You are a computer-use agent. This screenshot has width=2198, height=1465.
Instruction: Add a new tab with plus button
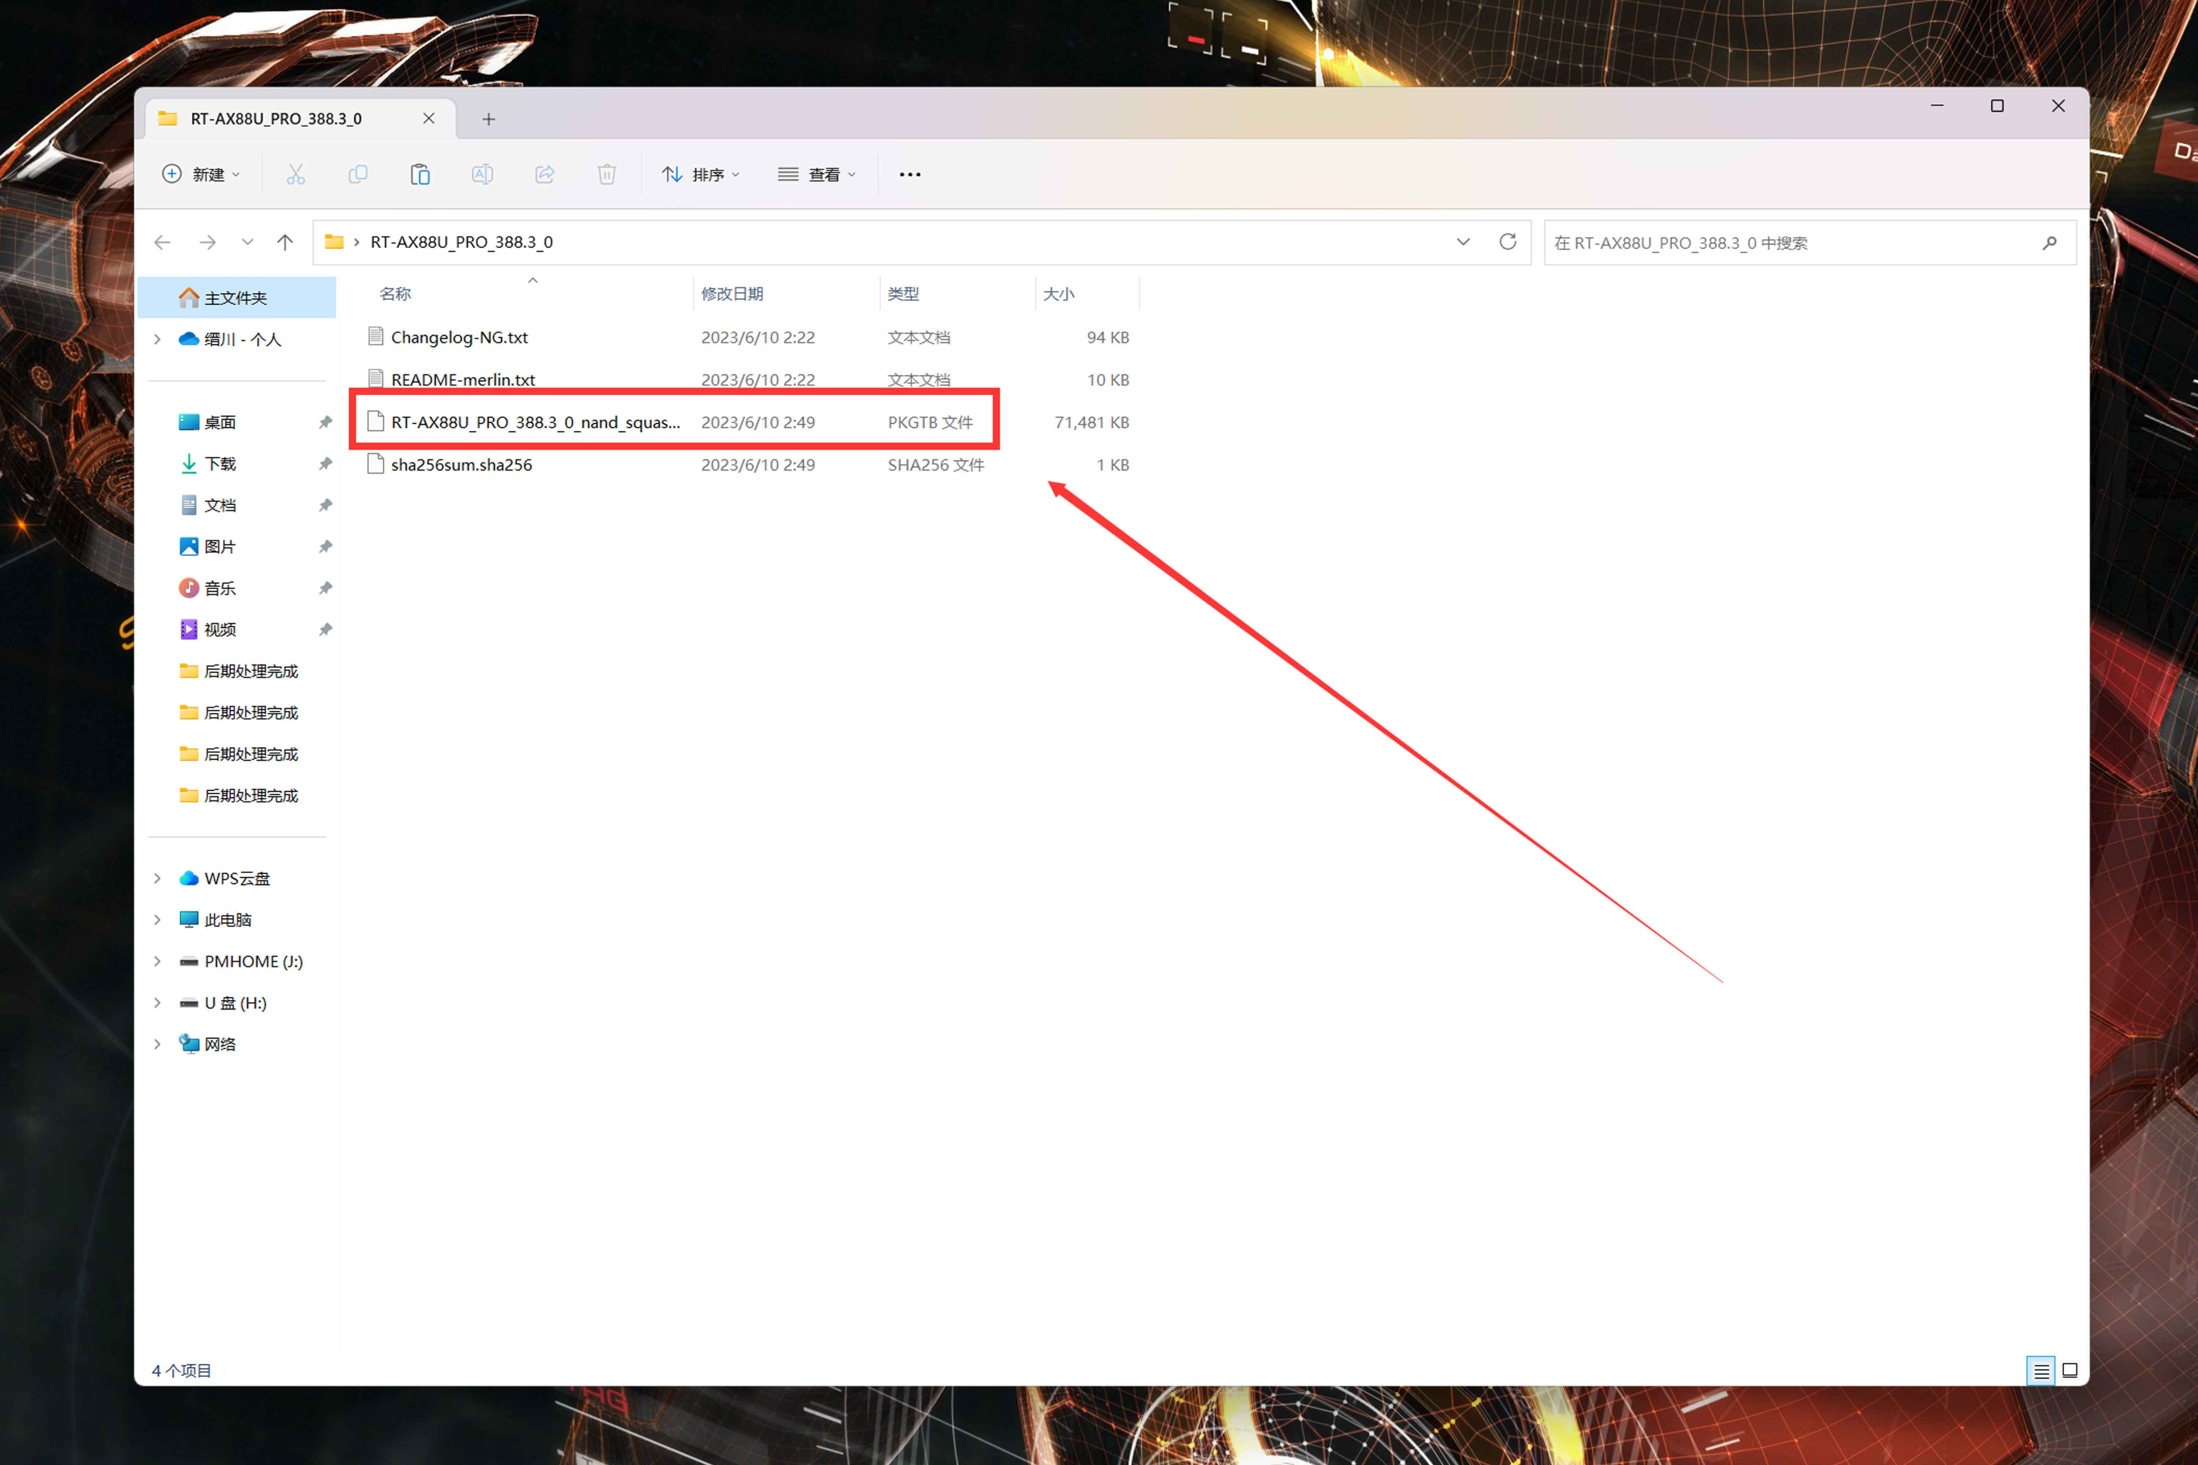(x=488, y=119)
